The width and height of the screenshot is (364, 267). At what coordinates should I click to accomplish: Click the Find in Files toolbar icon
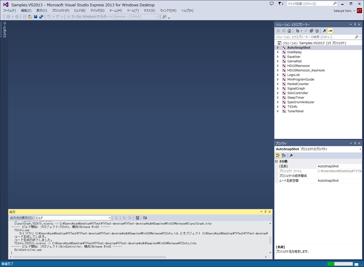coord(164,17)
